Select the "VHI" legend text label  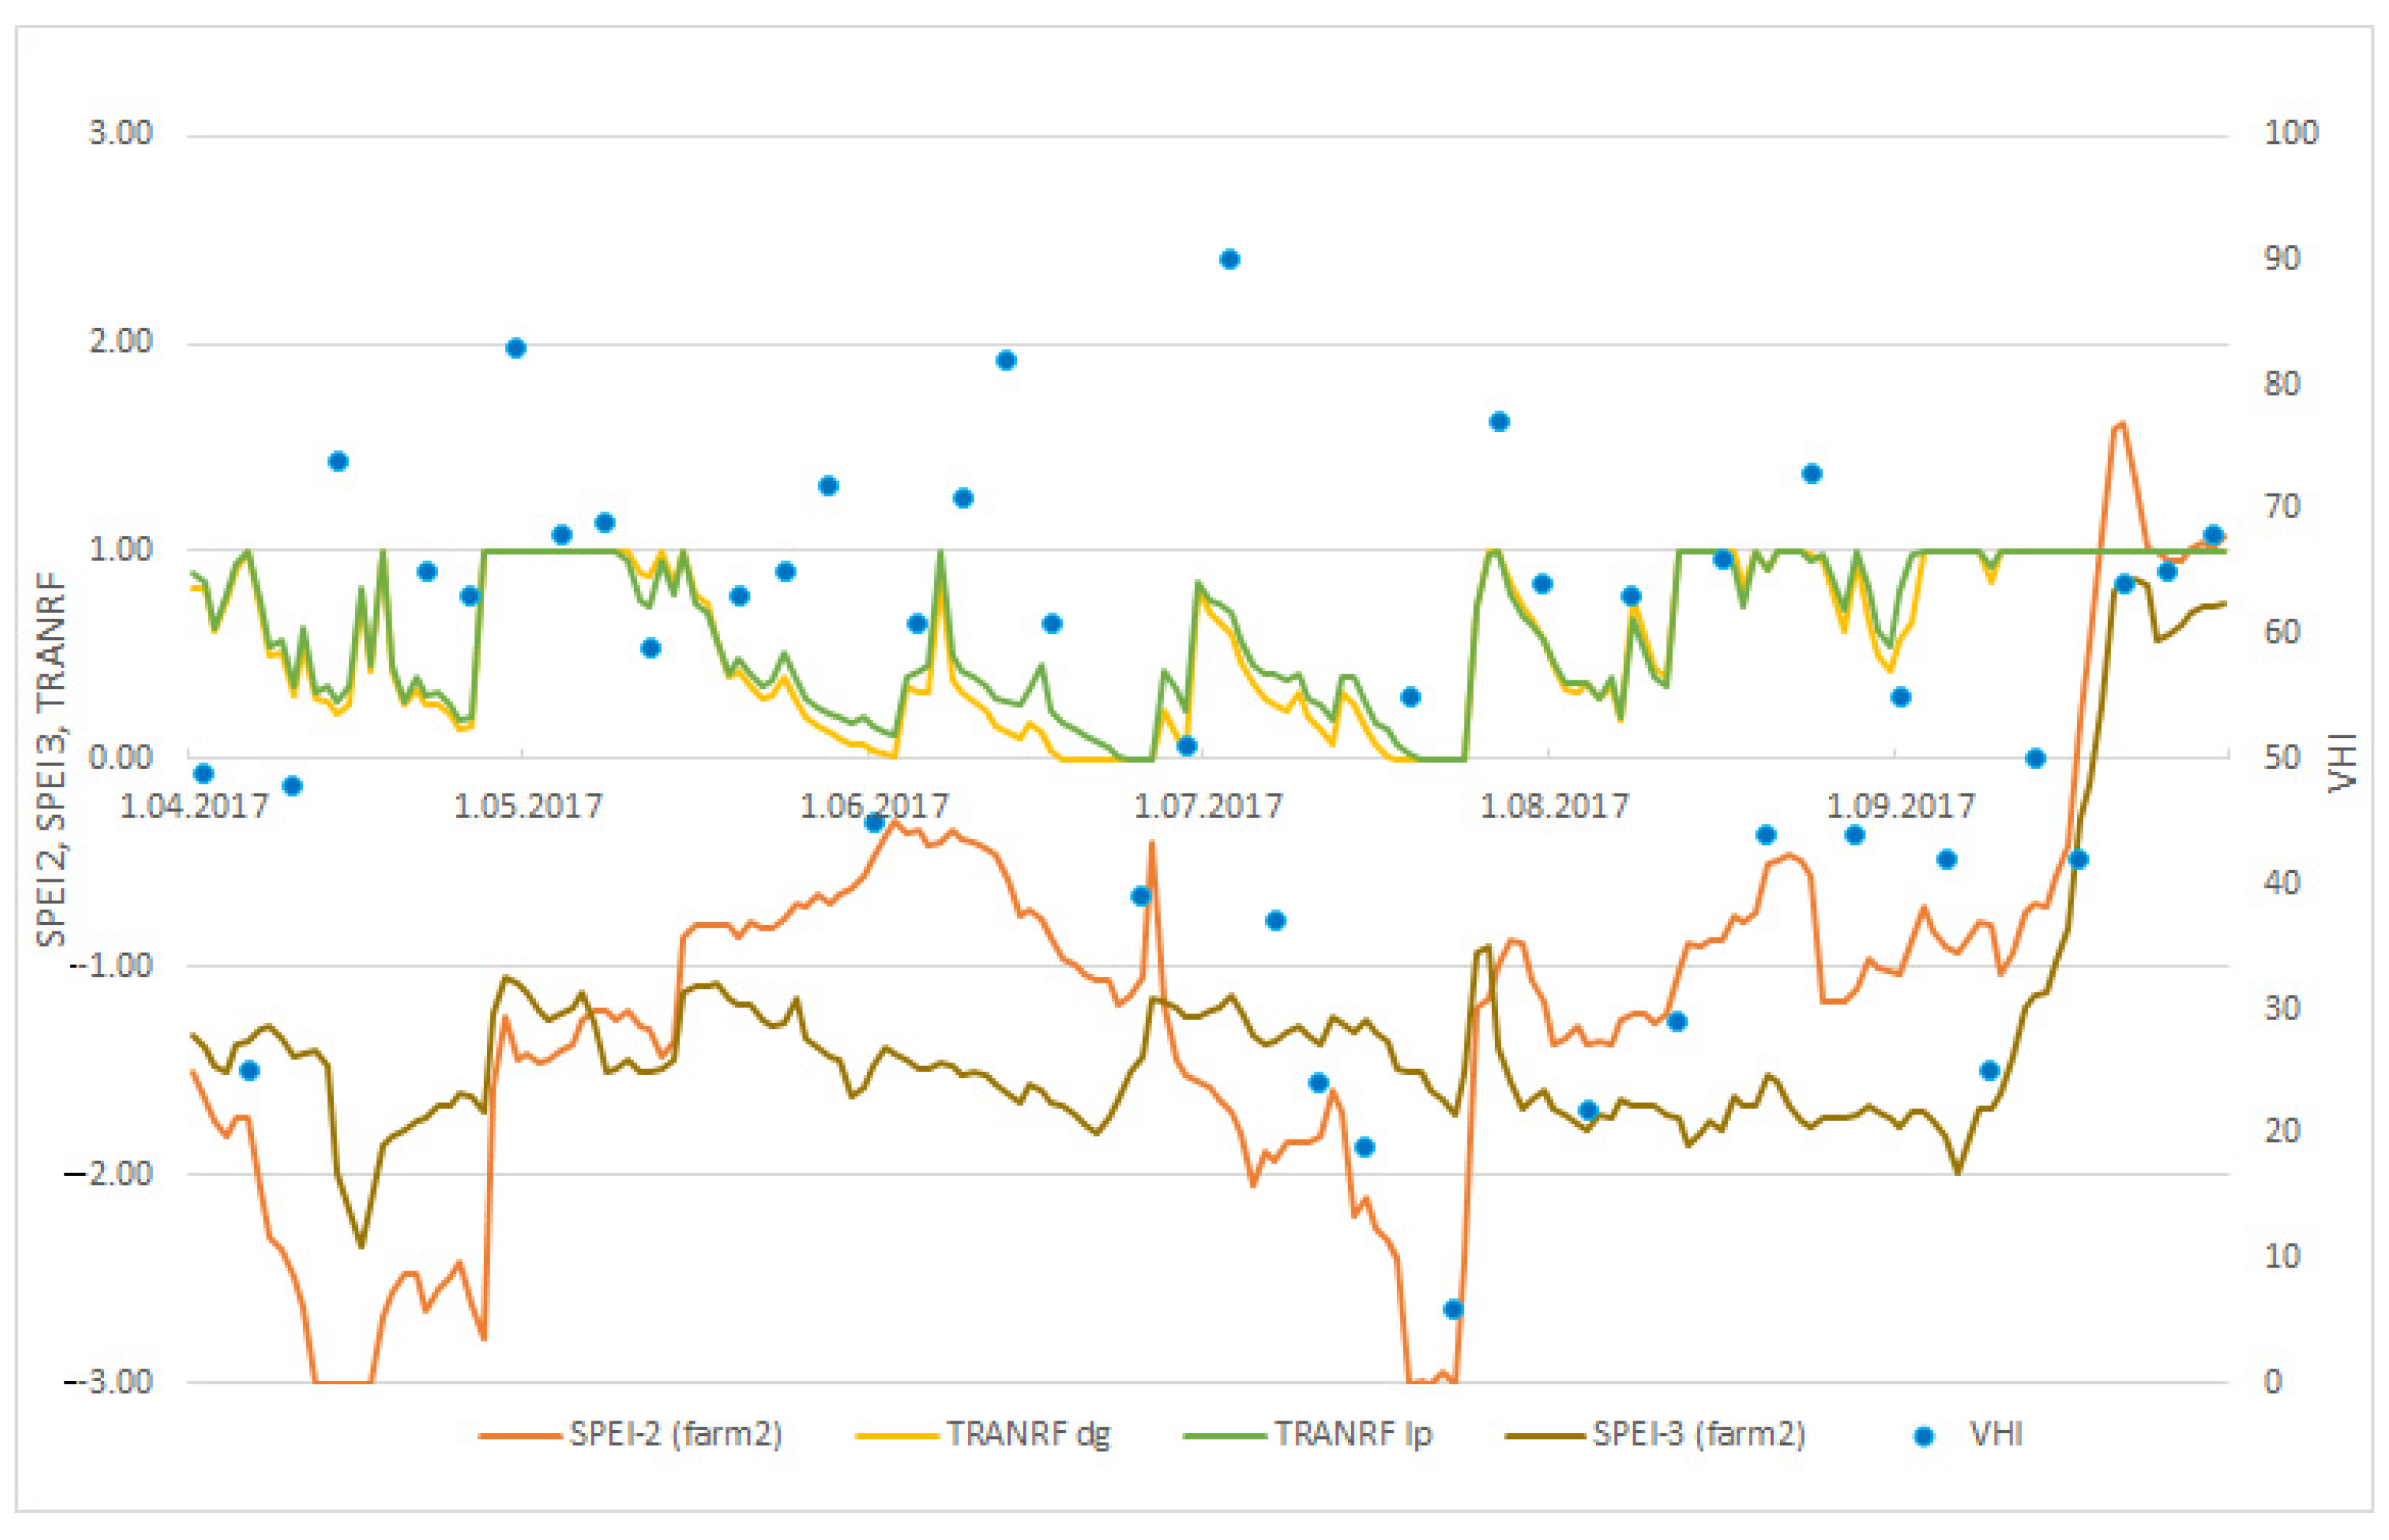[x=1996, y=1434]
